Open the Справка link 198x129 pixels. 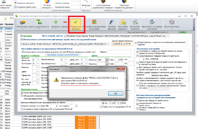182,32
